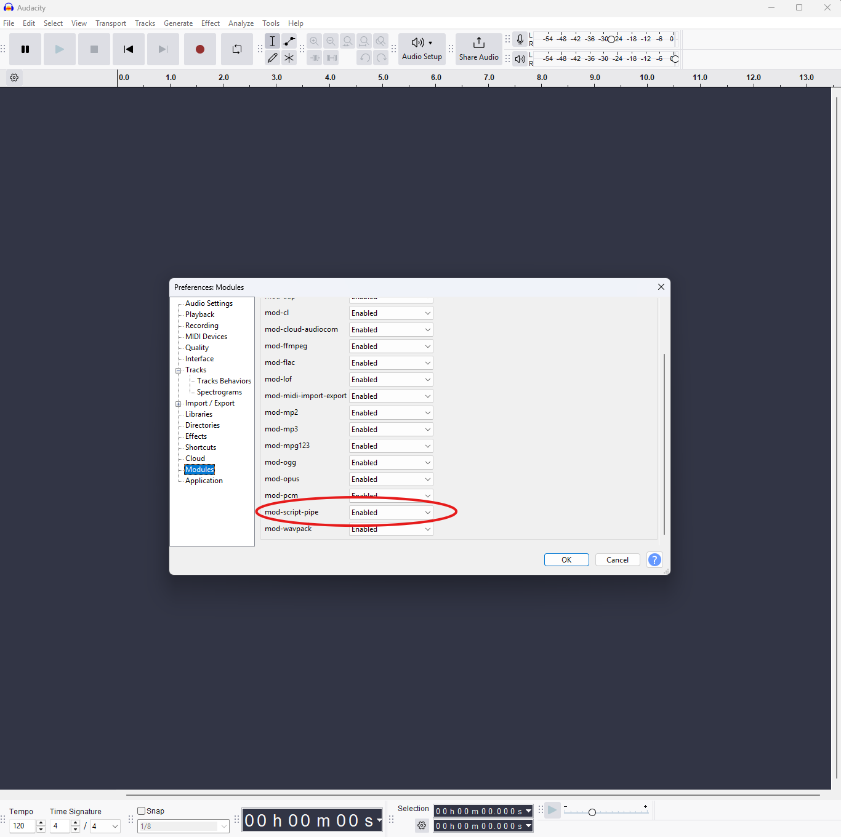Toggle the Snap checkbox
841x837 pixels.
click(x=141, y=811)
